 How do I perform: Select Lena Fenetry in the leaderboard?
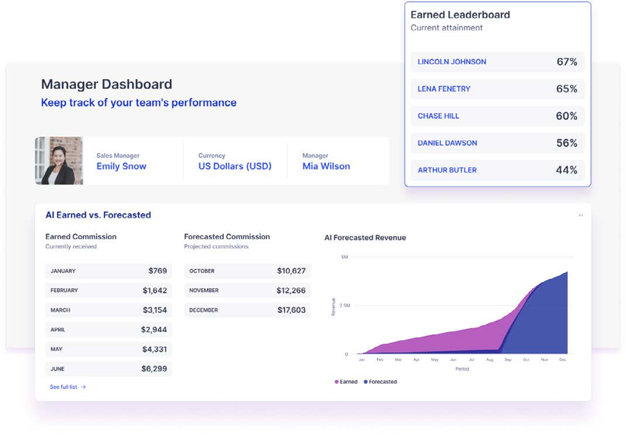point(444,89)
